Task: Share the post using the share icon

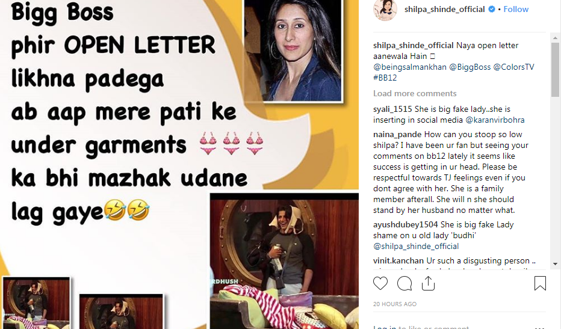Action: (428, 283)
